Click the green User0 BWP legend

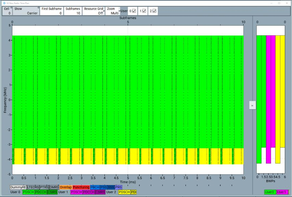tap(270, 192)
